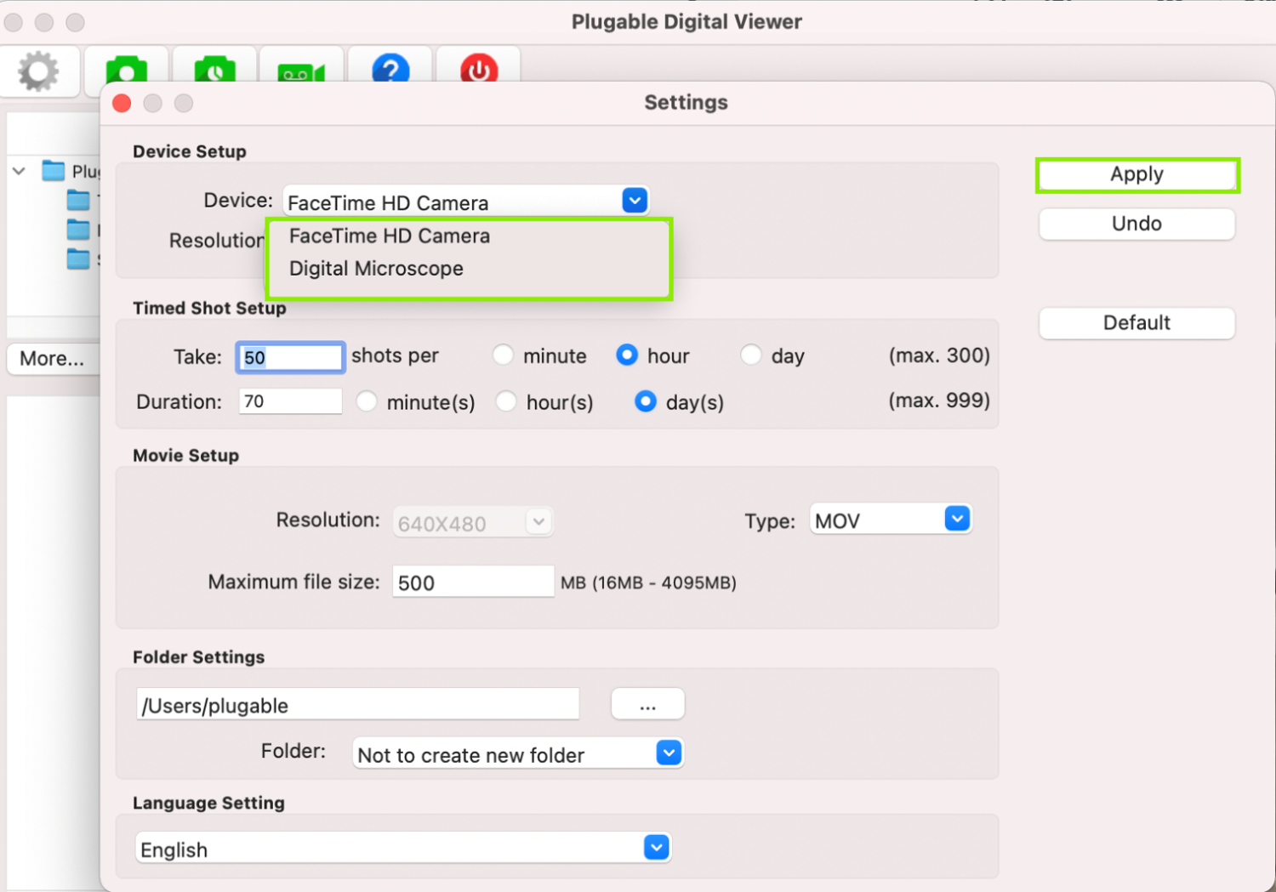The width and height of the screenshot is (1276, 892).
Task: Select the minute shots-per radio button
Action: tap(503, 355)
